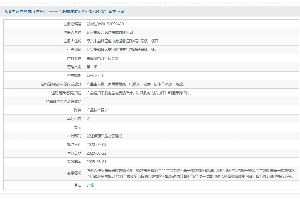Screen dimensions: 300x199
Task: Click the 其他内容 label
Action: point(74,119)
